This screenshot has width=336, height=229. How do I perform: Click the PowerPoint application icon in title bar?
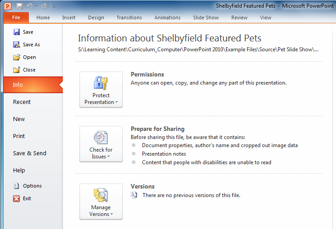coord(8,6)
